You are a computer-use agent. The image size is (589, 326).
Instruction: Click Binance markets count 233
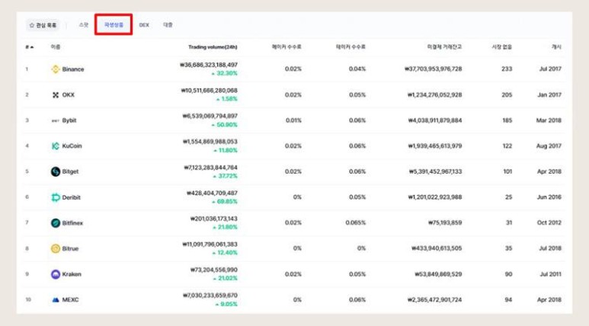tap(507, 69)
